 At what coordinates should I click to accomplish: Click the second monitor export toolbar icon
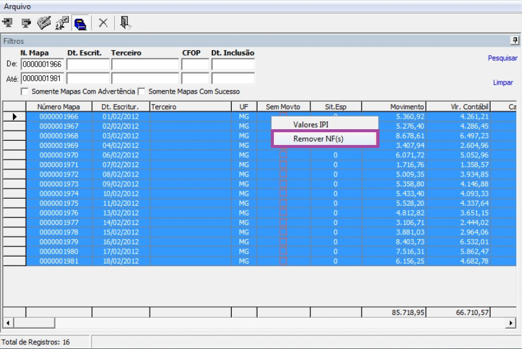[x=26, y=23]
